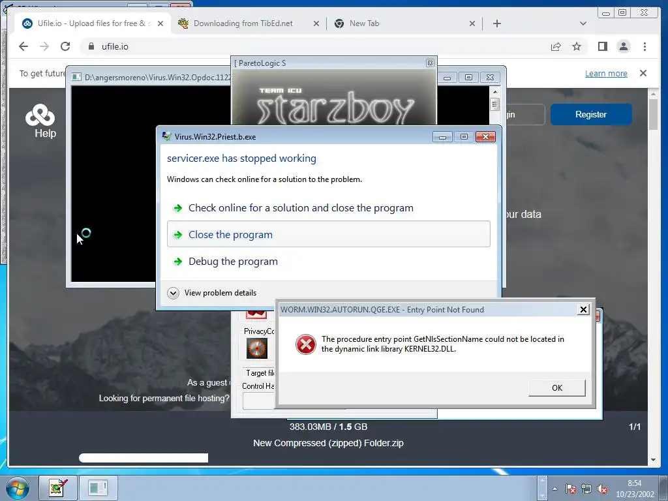The height and width of the screenshot is (501, 668).
Task: Open the tab search chevron
Action: (583, 23)
